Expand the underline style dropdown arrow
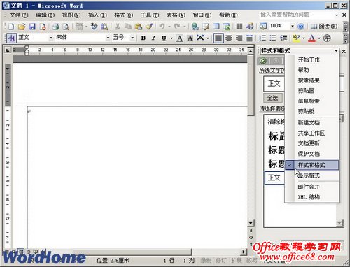The width and height of the screenshot is (350, 267). (171, 38)
